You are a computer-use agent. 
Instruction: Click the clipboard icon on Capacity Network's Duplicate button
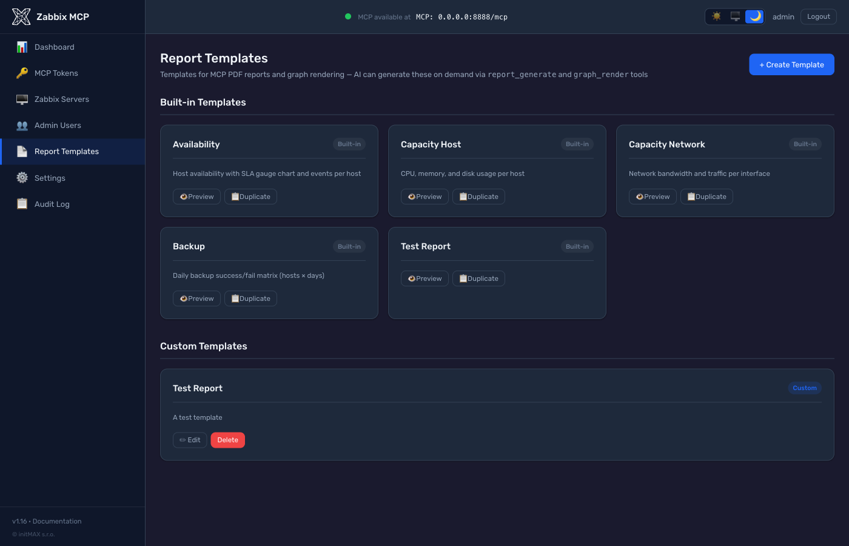691,196
